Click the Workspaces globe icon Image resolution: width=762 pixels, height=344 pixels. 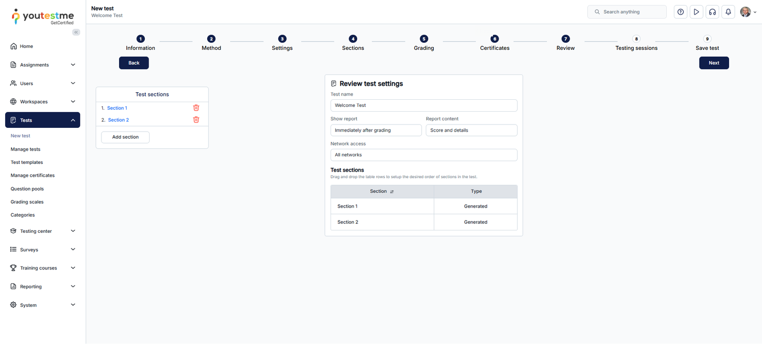click(x=13, y=102)
